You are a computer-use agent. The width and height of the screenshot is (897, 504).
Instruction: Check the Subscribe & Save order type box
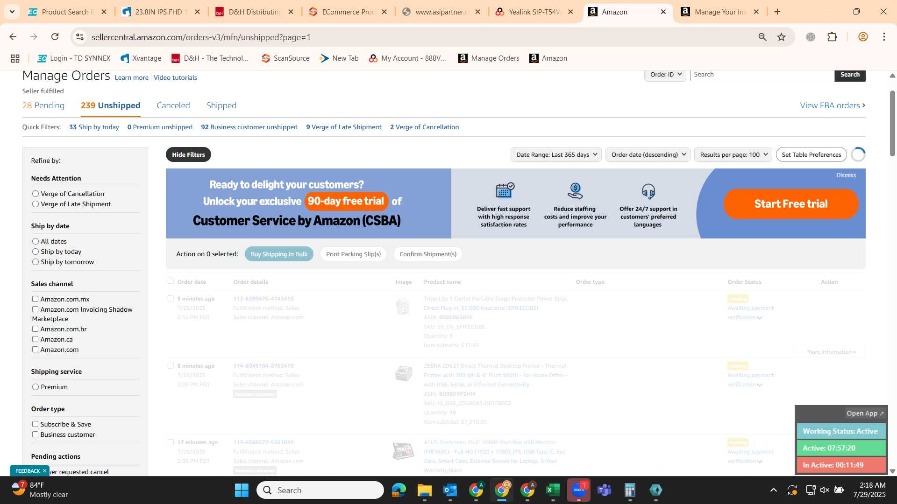35,424
